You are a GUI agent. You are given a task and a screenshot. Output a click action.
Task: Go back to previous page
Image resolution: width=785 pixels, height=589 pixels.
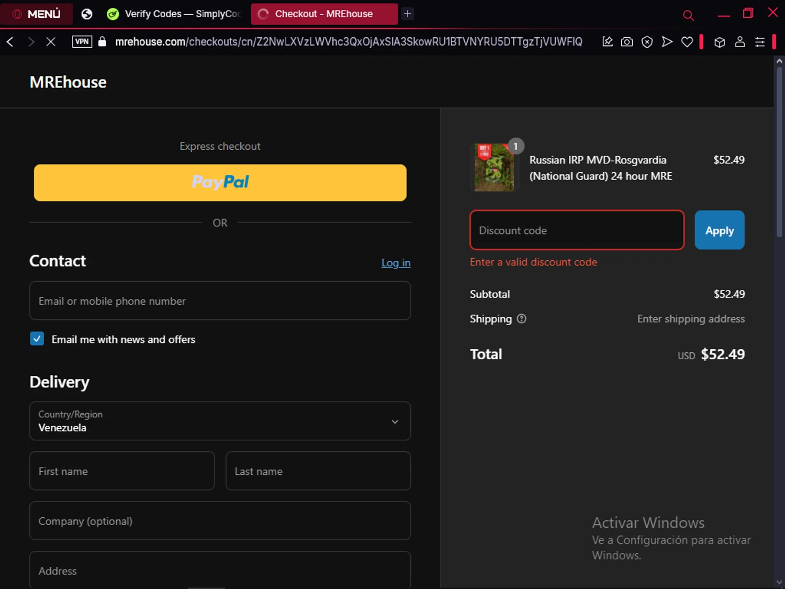tap(10, 42)
